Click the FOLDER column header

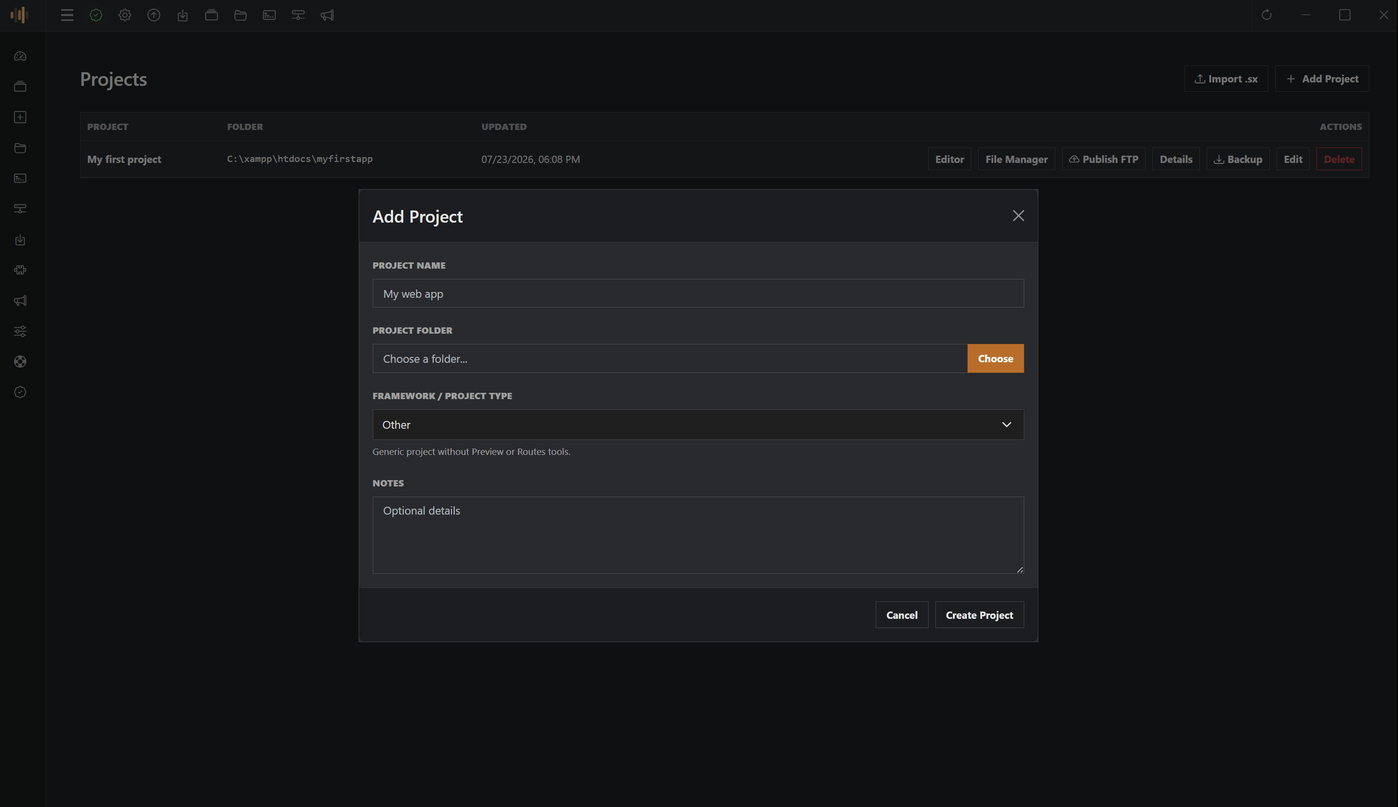[245, 127]
